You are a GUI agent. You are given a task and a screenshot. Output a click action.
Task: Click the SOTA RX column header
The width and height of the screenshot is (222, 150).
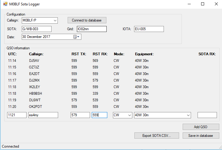[207, 54]
